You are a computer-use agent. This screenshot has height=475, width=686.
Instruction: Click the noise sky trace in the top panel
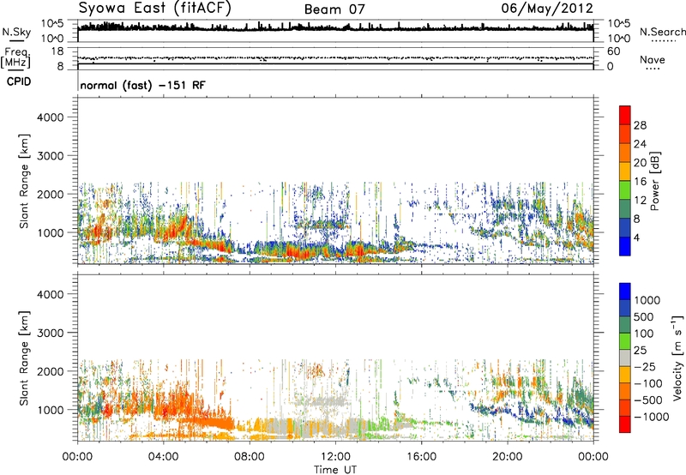click(x=335, y=27)
